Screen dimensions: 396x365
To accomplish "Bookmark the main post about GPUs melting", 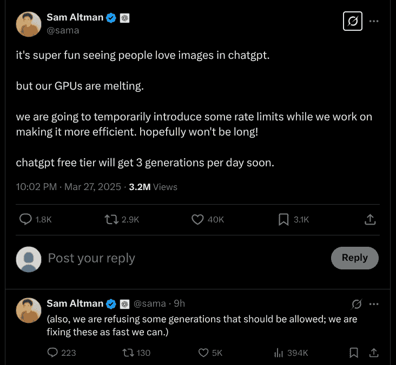I will (283, 219).
